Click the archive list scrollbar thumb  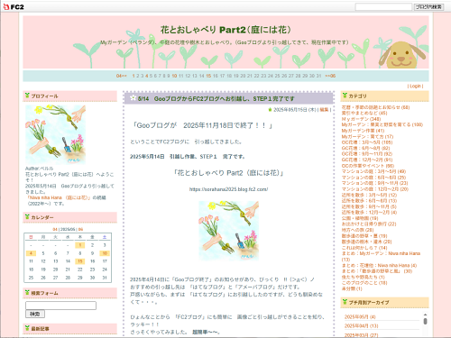coord(425,321)
